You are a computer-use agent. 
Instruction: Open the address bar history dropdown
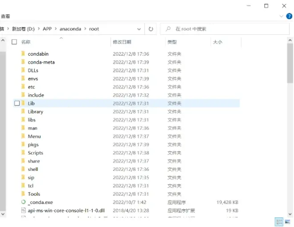pyautogui.click(x=139, y=29)
